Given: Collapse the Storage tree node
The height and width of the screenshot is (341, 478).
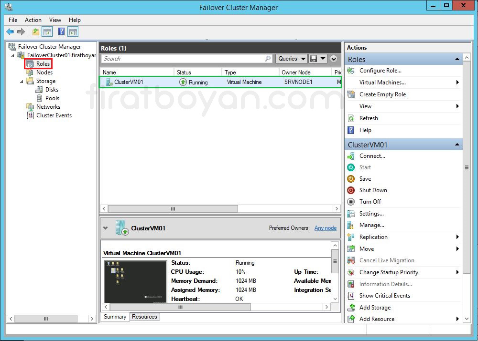Looking at the screenshot, I should [22, 82].
